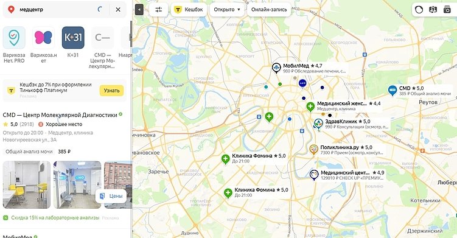The width and height of the screenshot is (457, 238).
Task: Open CMD — Центр Молекулярной Диагностики listing
Action: click(x=60, y=115)
